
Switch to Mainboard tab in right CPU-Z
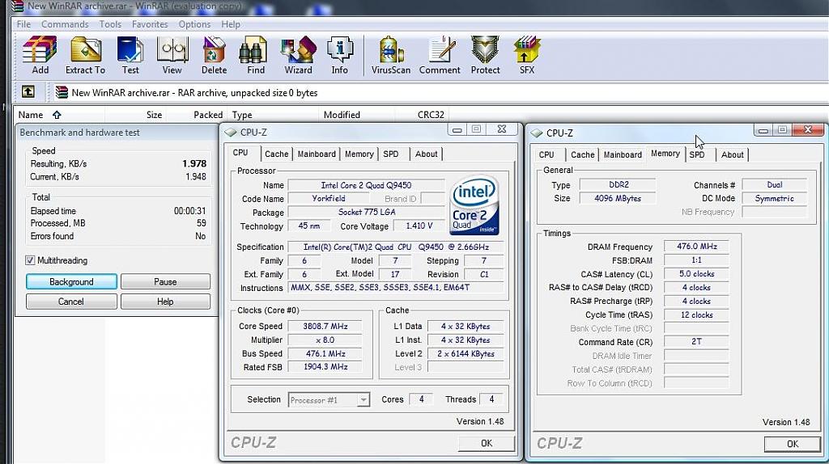tap(623, 154)
